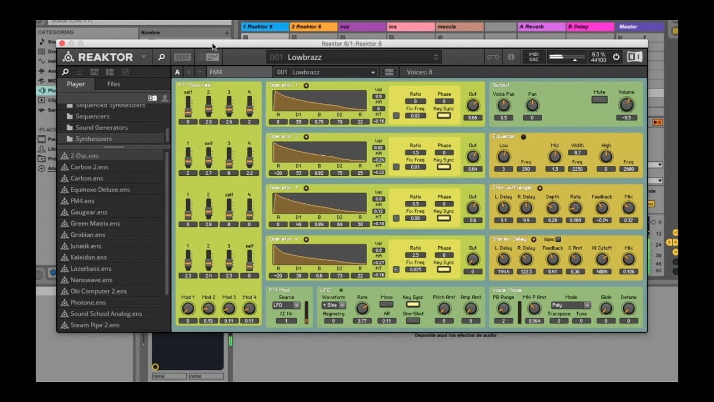
Task: Click the NI logo icon
Action: click(x=634, y=57)
